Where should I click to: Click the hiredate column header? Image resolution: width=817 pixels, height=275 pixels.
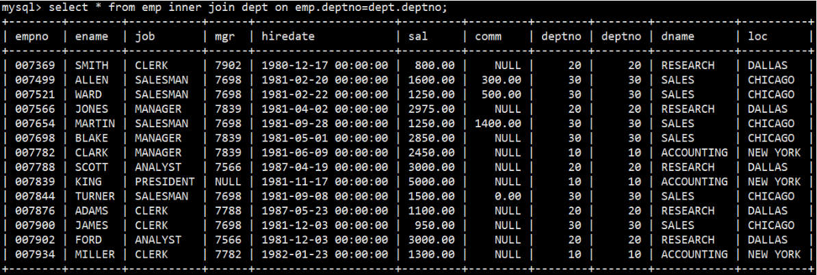click(288, 37)
